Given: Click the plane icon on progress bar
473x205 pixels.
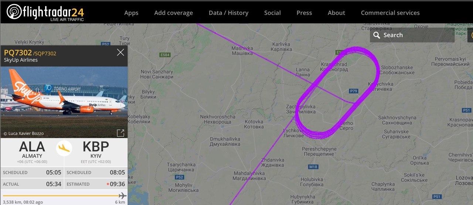Looking at the screenshot, I should click(122, 195).
